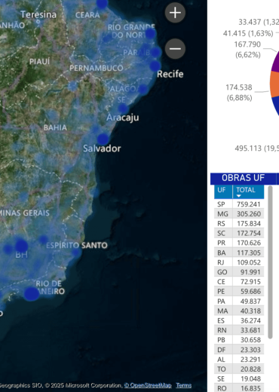
Task: Click the Recife map bubble
Action: (x=155, y=66)
